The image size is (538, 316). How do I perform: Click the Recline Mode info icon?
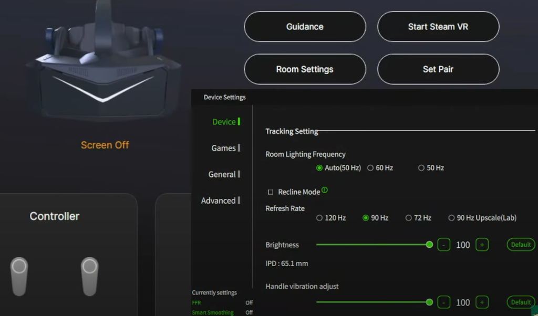click(324, 191)
